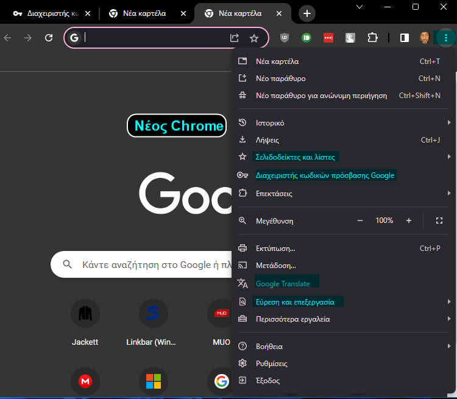The width and height of the screenshot is (457, 399).
Task: Open the Extensions puzzle-piece toolbar button
Action: point(372,38)
